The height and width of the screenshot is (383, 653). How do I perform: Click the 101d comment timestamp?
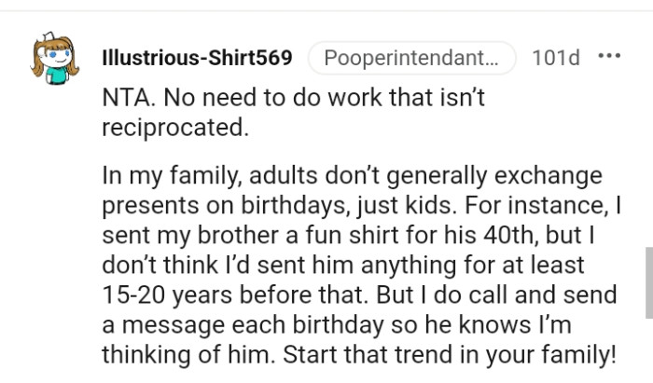(555, 58)
